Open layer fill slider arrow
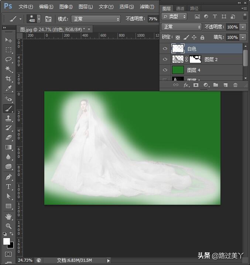Image resolution: width=250 pixels, height=265 pixels. [x=243, y=37]
